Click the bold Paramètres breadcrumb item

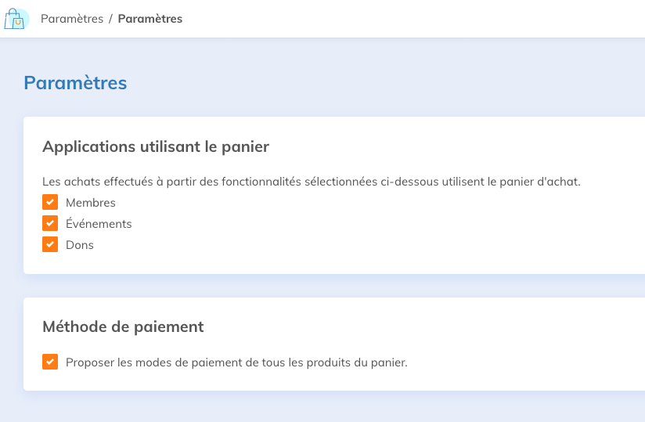tap(150, 19)
